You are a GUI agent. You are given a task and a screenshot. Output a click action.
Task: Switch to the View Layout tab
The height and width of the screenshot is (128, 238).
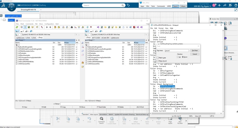[x=94, y=115]
